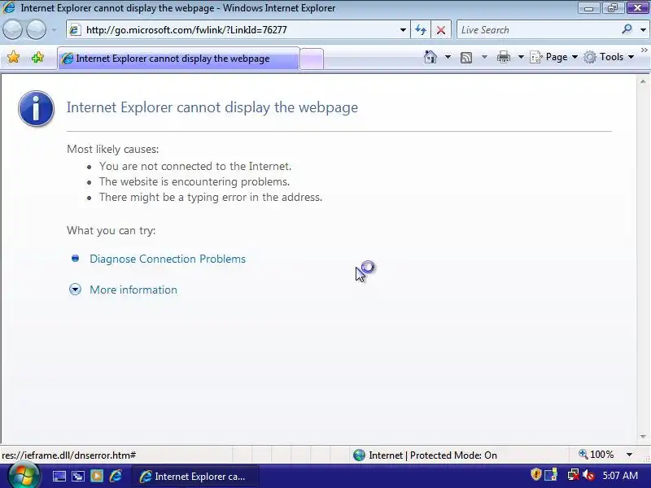Open the search provider options dropdown
The width and height of the screenshot is (651, 488).
(x=643, y=30)
